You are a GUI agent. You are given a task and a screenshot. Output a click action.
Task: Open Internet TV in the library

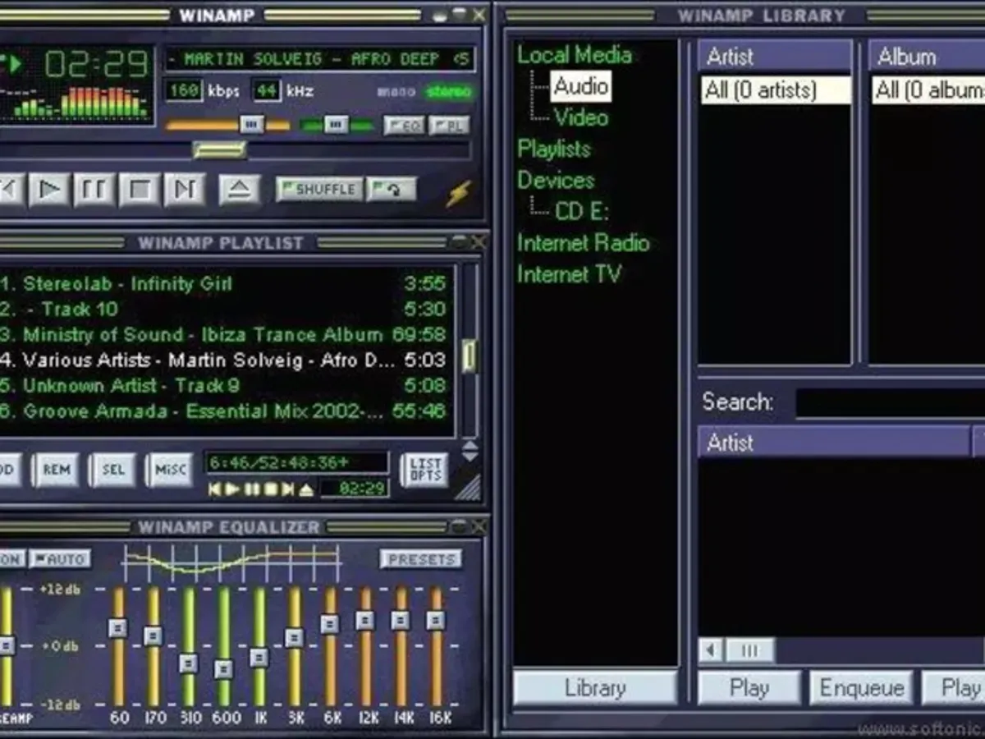coord(569,274)
